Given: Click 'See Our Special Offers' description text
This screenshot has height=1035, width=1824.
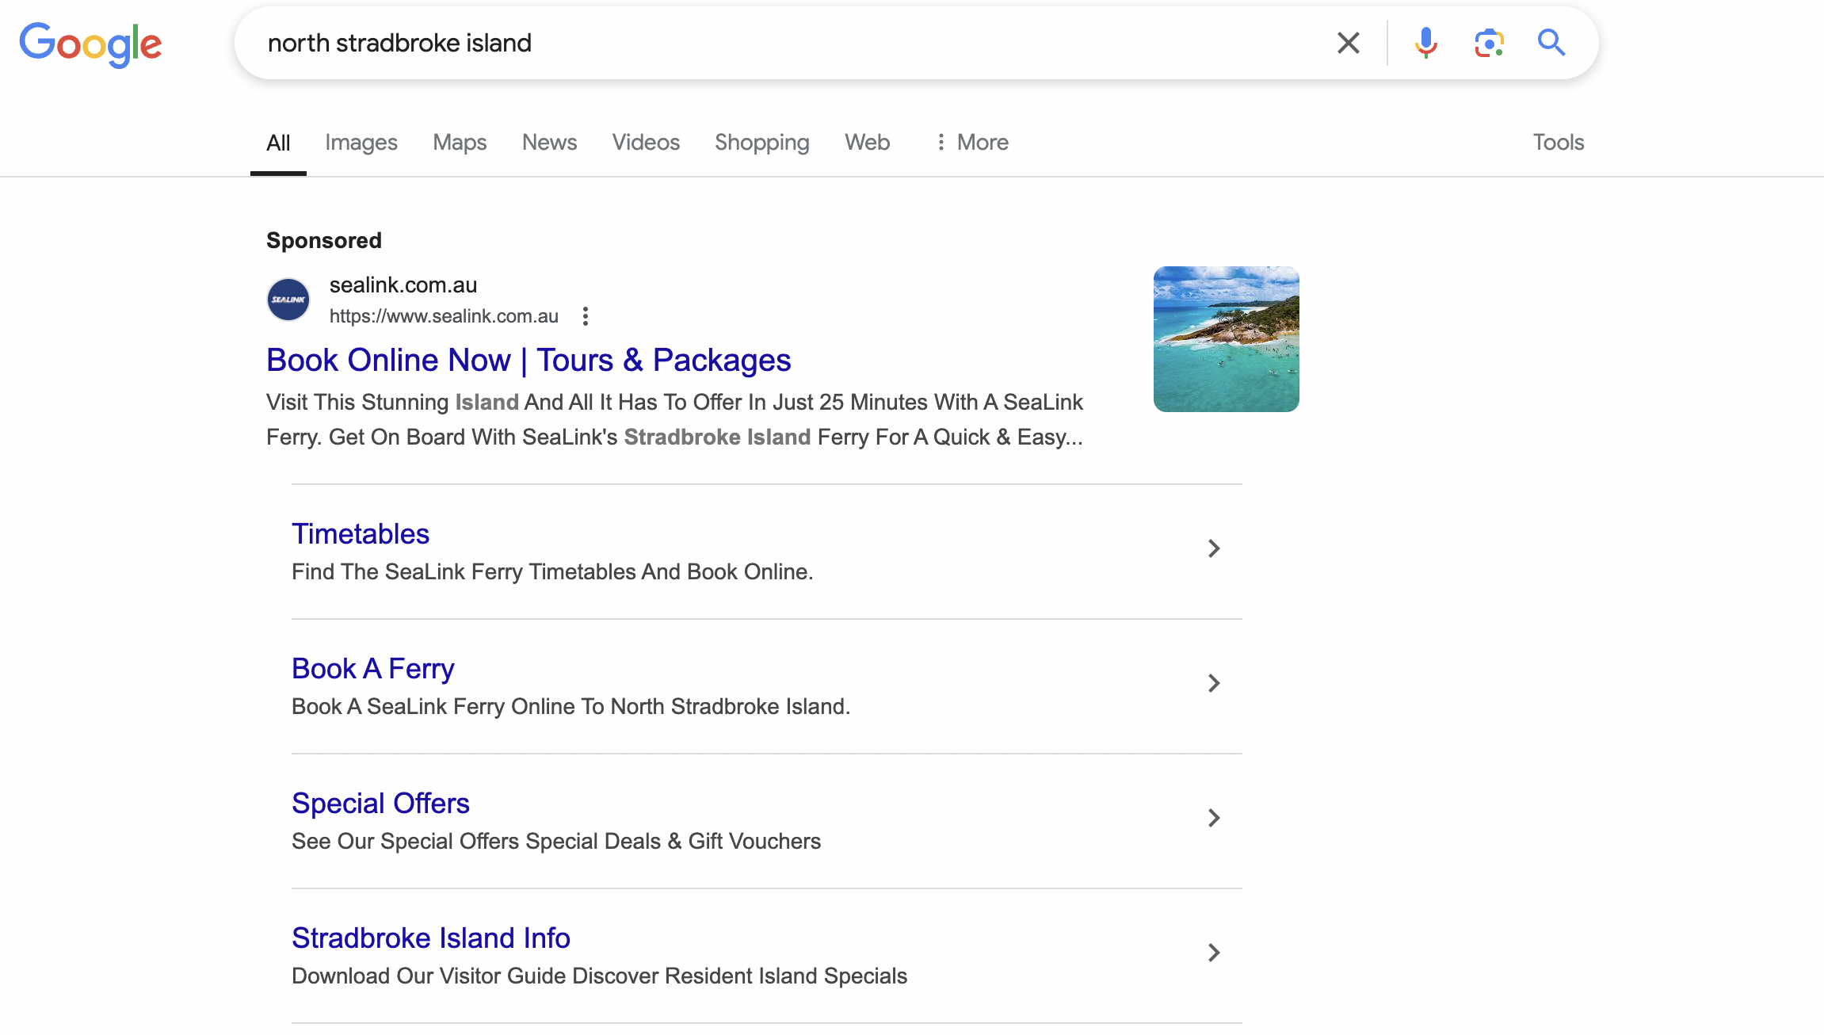Looking at the screenshot, I should coord(556,842).
